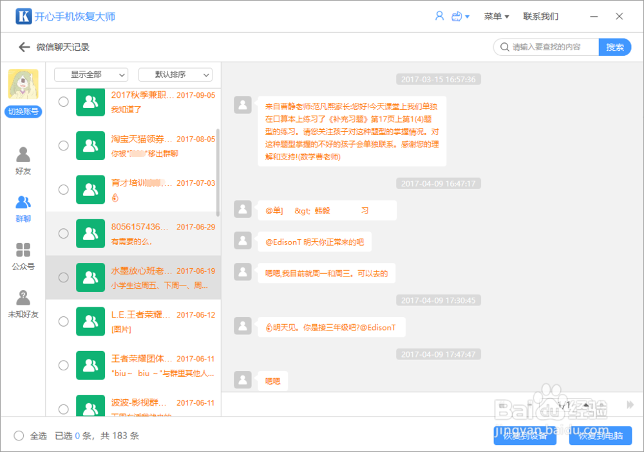Click 切换账号 switch account button

23,112
